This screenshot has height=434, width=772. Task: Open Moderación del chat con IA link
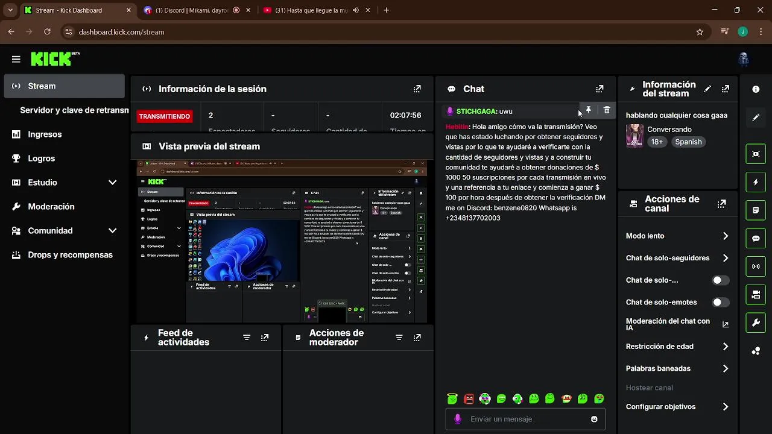coord(678,324)
